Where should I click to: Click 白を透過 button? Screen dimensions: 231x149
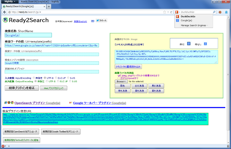(x=139, y=86)
